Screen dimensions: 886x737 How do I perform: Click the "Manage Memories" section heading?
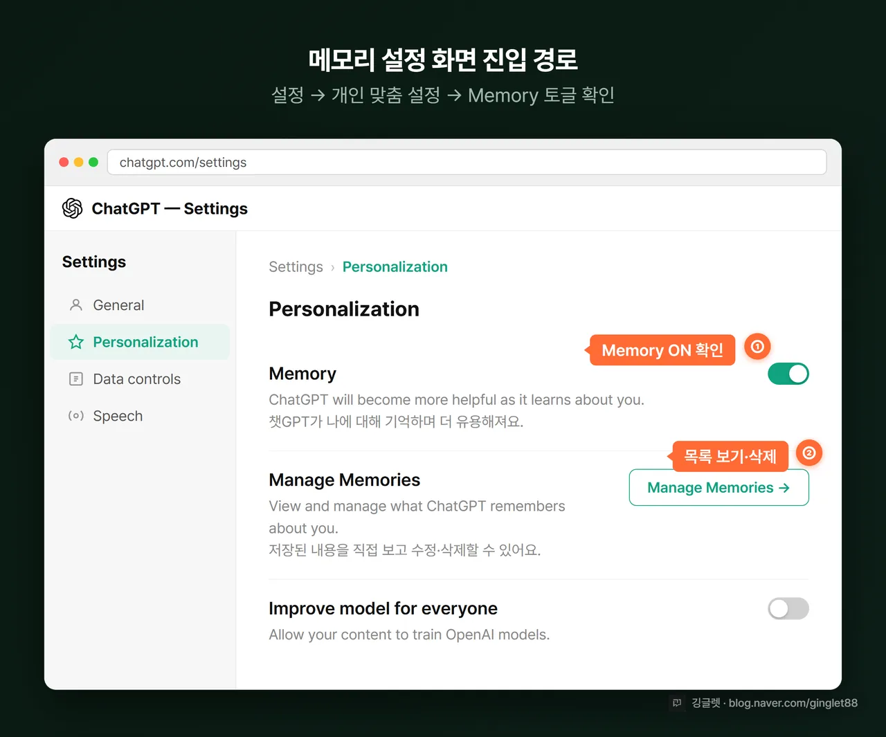(345, 480)
